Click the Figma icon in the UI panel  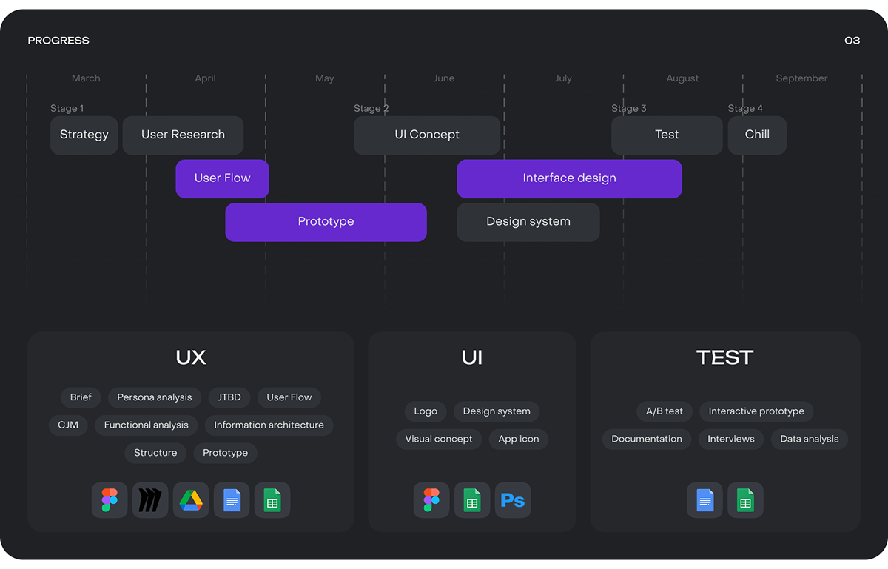click(x=431, y=500)
